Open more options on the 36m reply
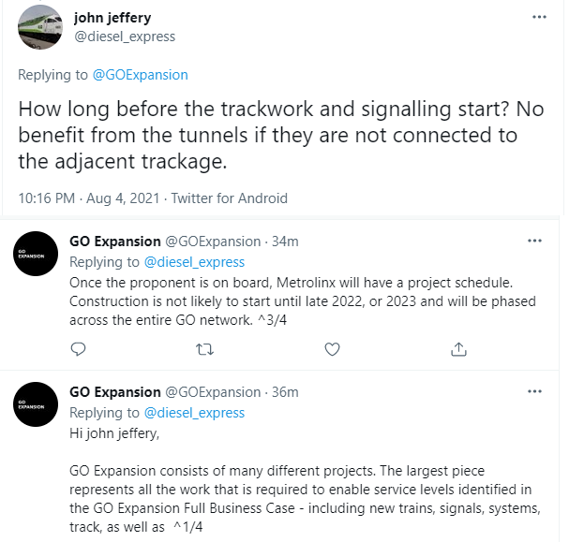 click(534, 391)
